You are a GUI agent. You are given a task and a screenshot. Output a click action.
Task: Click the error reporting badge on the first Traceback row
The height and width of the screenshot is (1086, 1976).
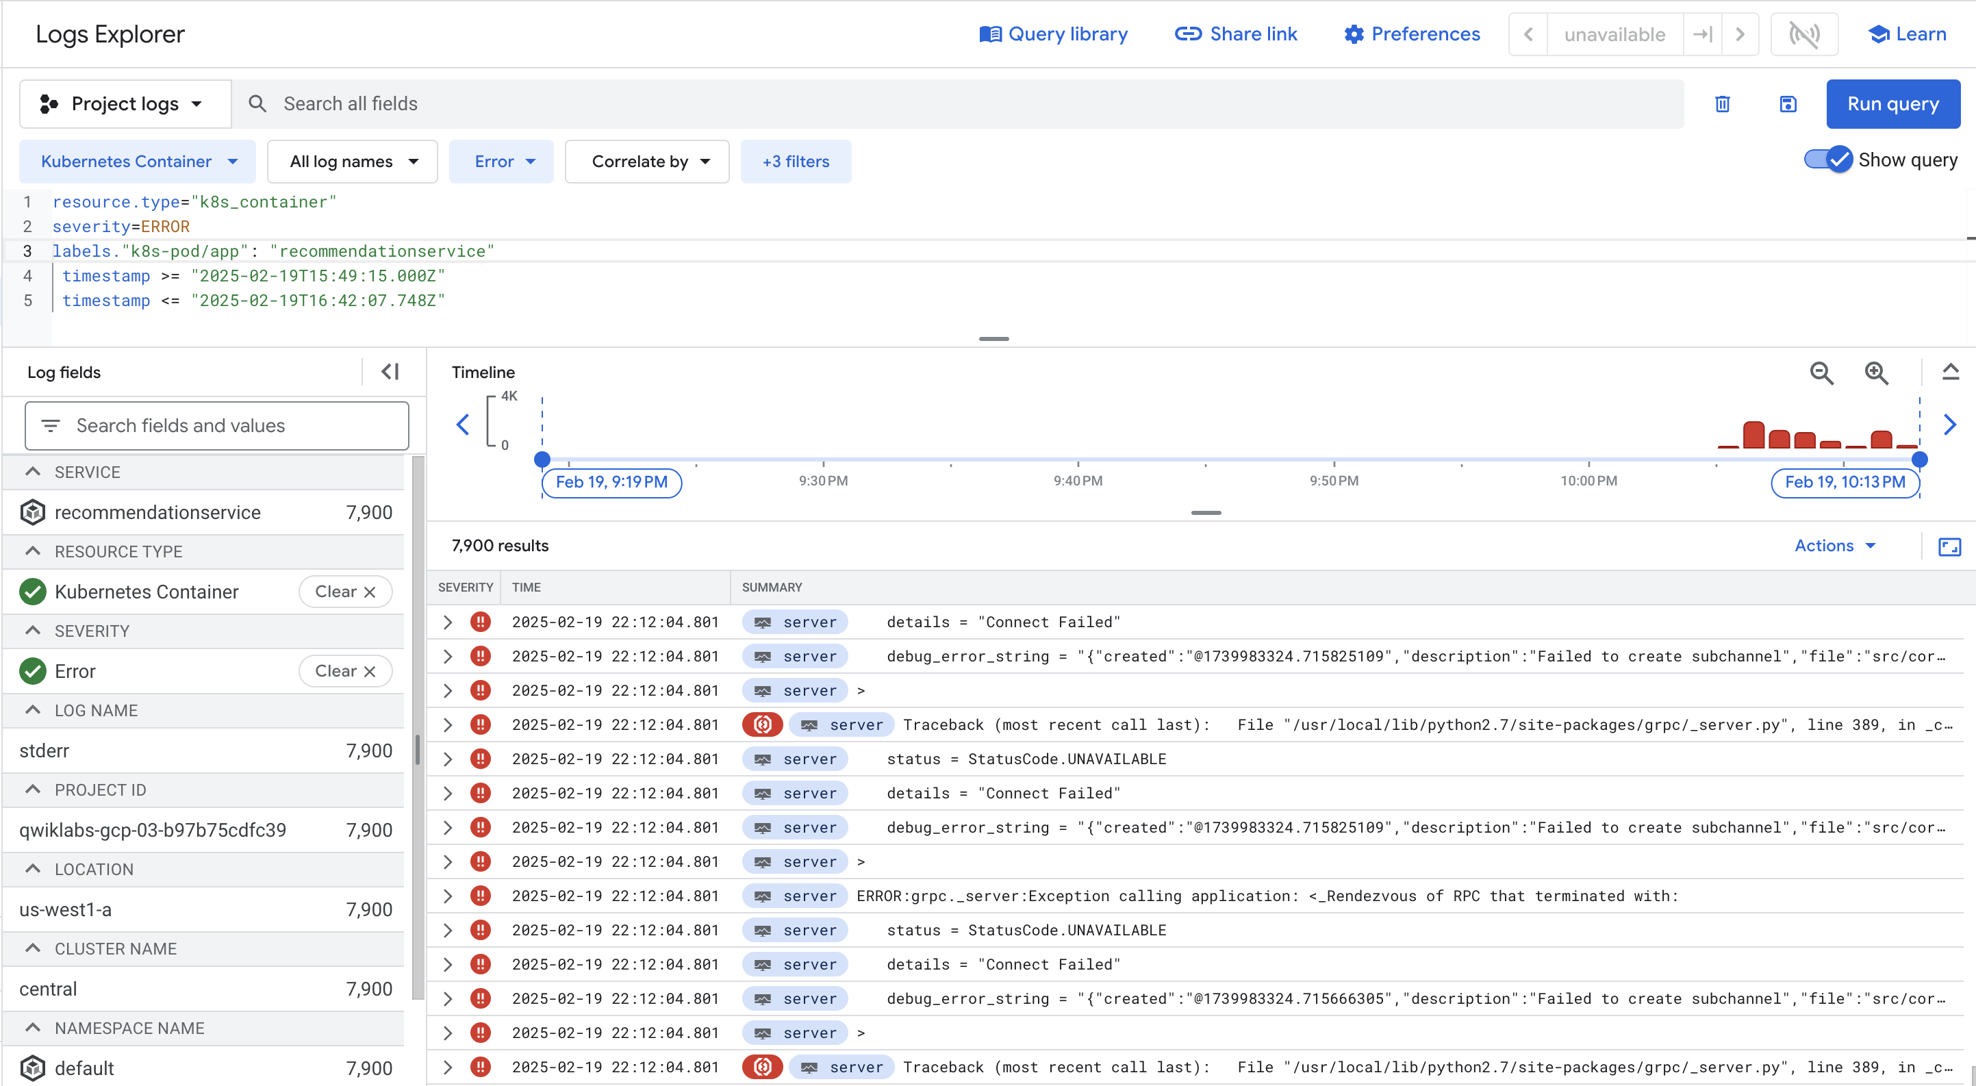tap(763, 724)
